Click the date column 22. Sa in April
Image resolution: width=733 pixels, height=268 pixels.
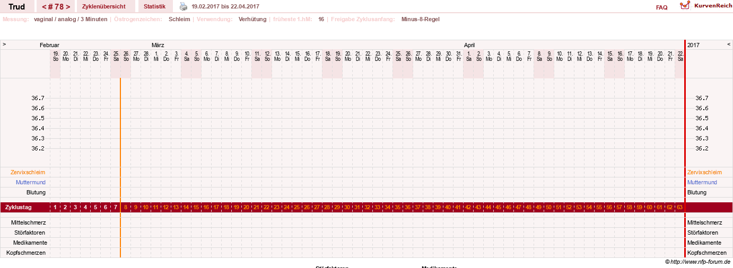680,56
